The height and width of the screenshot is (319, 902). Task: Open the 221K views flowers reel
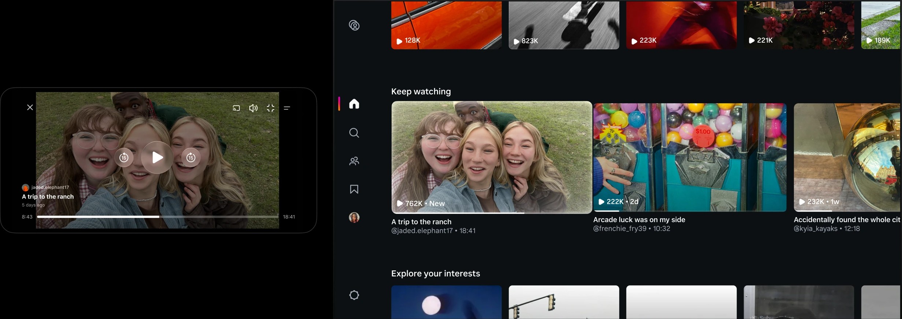tap(799, 24)
